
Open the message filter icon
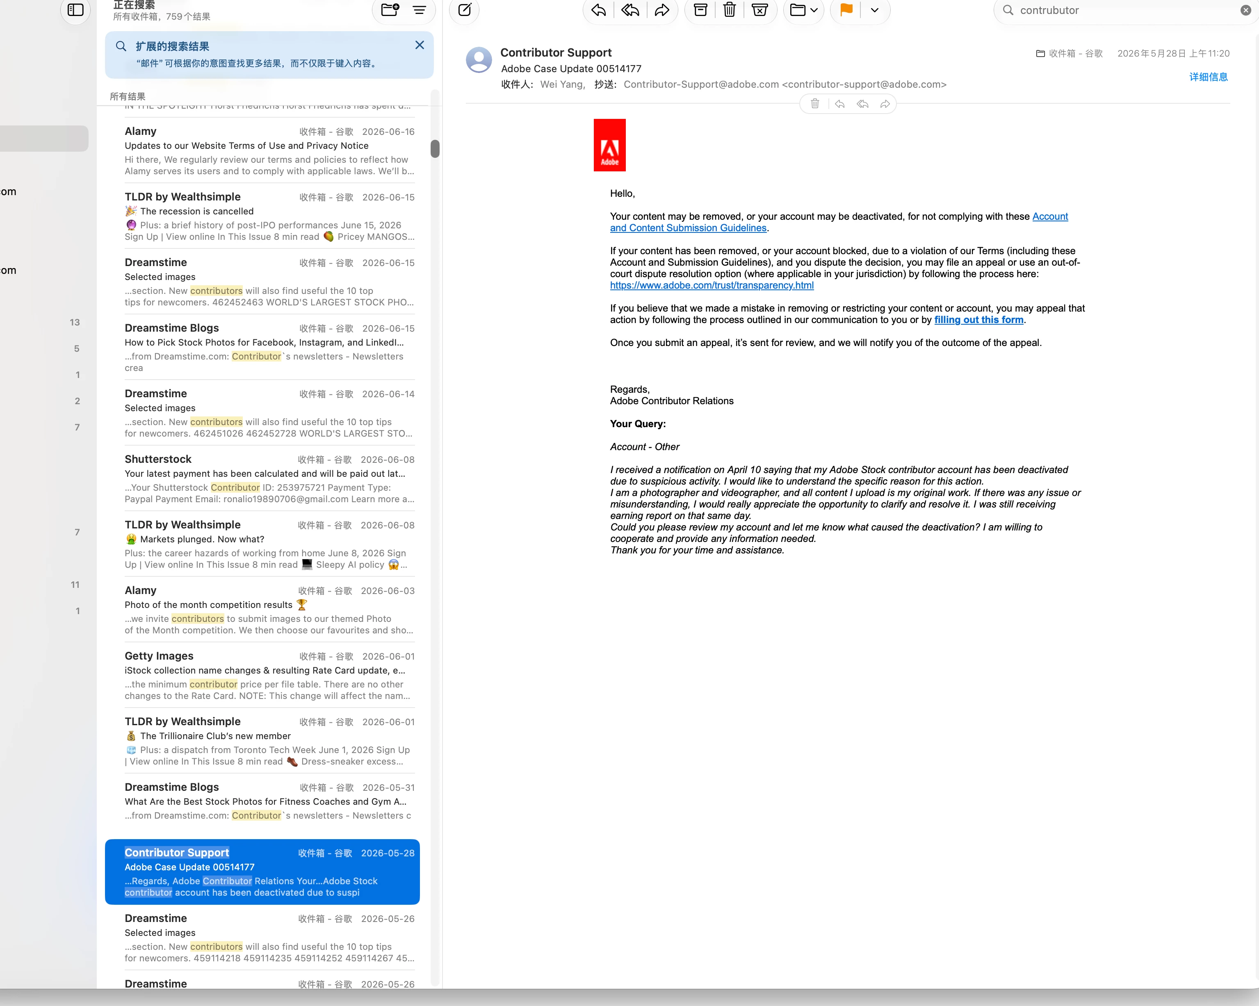coord(419,10)
